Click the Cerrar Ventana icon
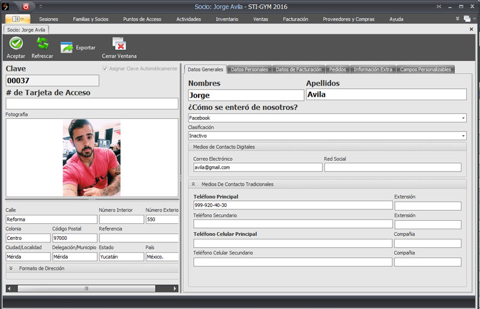Viewport: 480px width, 309px height. click(x=119, y=43)
